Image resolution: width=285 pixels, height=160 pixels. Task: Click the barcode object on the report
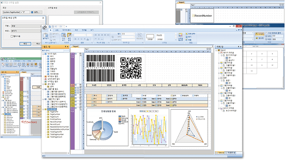(x=100, y=68)
